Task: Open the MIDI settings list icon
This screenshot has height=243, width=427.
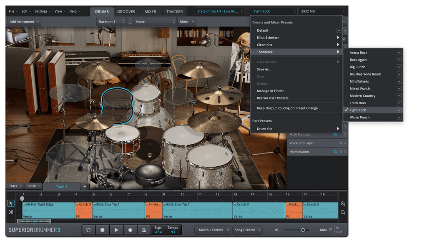Action: [330, 230]
